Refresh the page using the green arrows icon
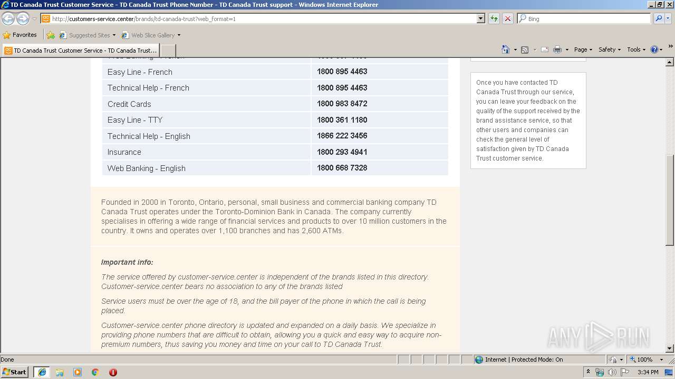Image resolution: width=675 pixels, height=379 pixels. coord(494,18)
